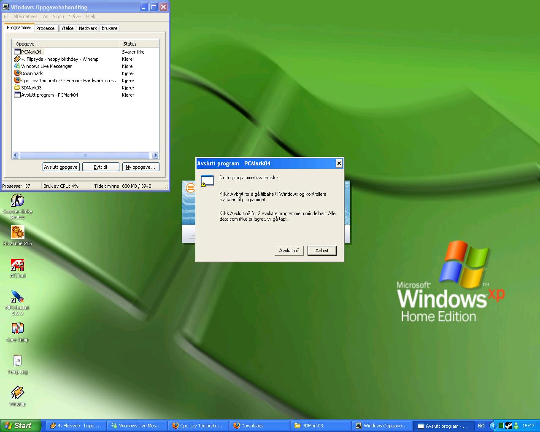Select the 3DMark03 task name in the list
Screen dimensions: 540x432
click(x=31, y=88)
